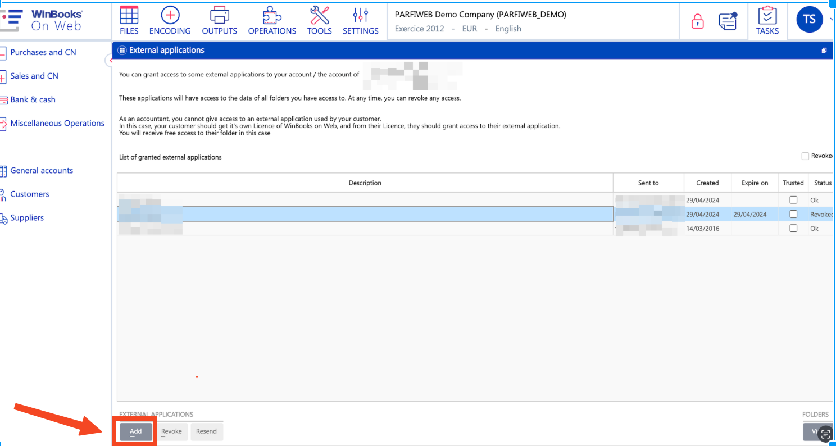The height and width of the screenshot is (446, 836).
Task: Expand the user menu arrow beside TS
Action: (x=832, y=19)
